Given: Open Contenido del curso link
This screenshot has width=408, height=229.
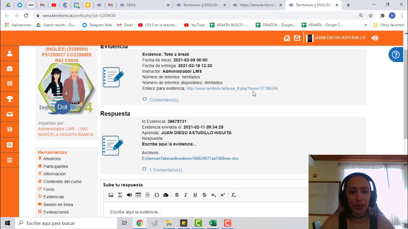Looking at the screenshot, I should click(62, 182).
